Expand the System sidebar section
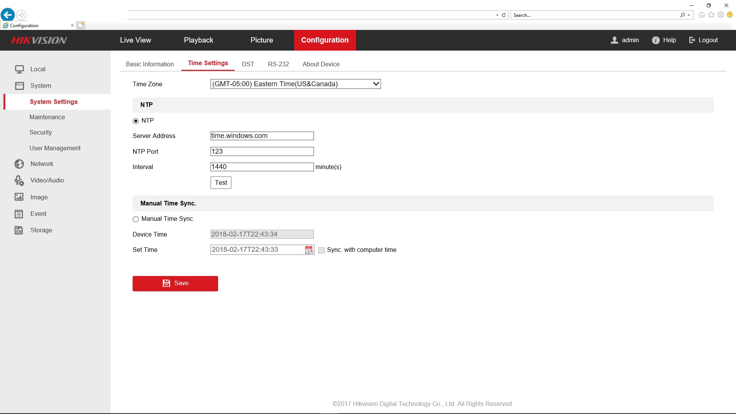The image size is (736, 414). click(x=41, y=86)
